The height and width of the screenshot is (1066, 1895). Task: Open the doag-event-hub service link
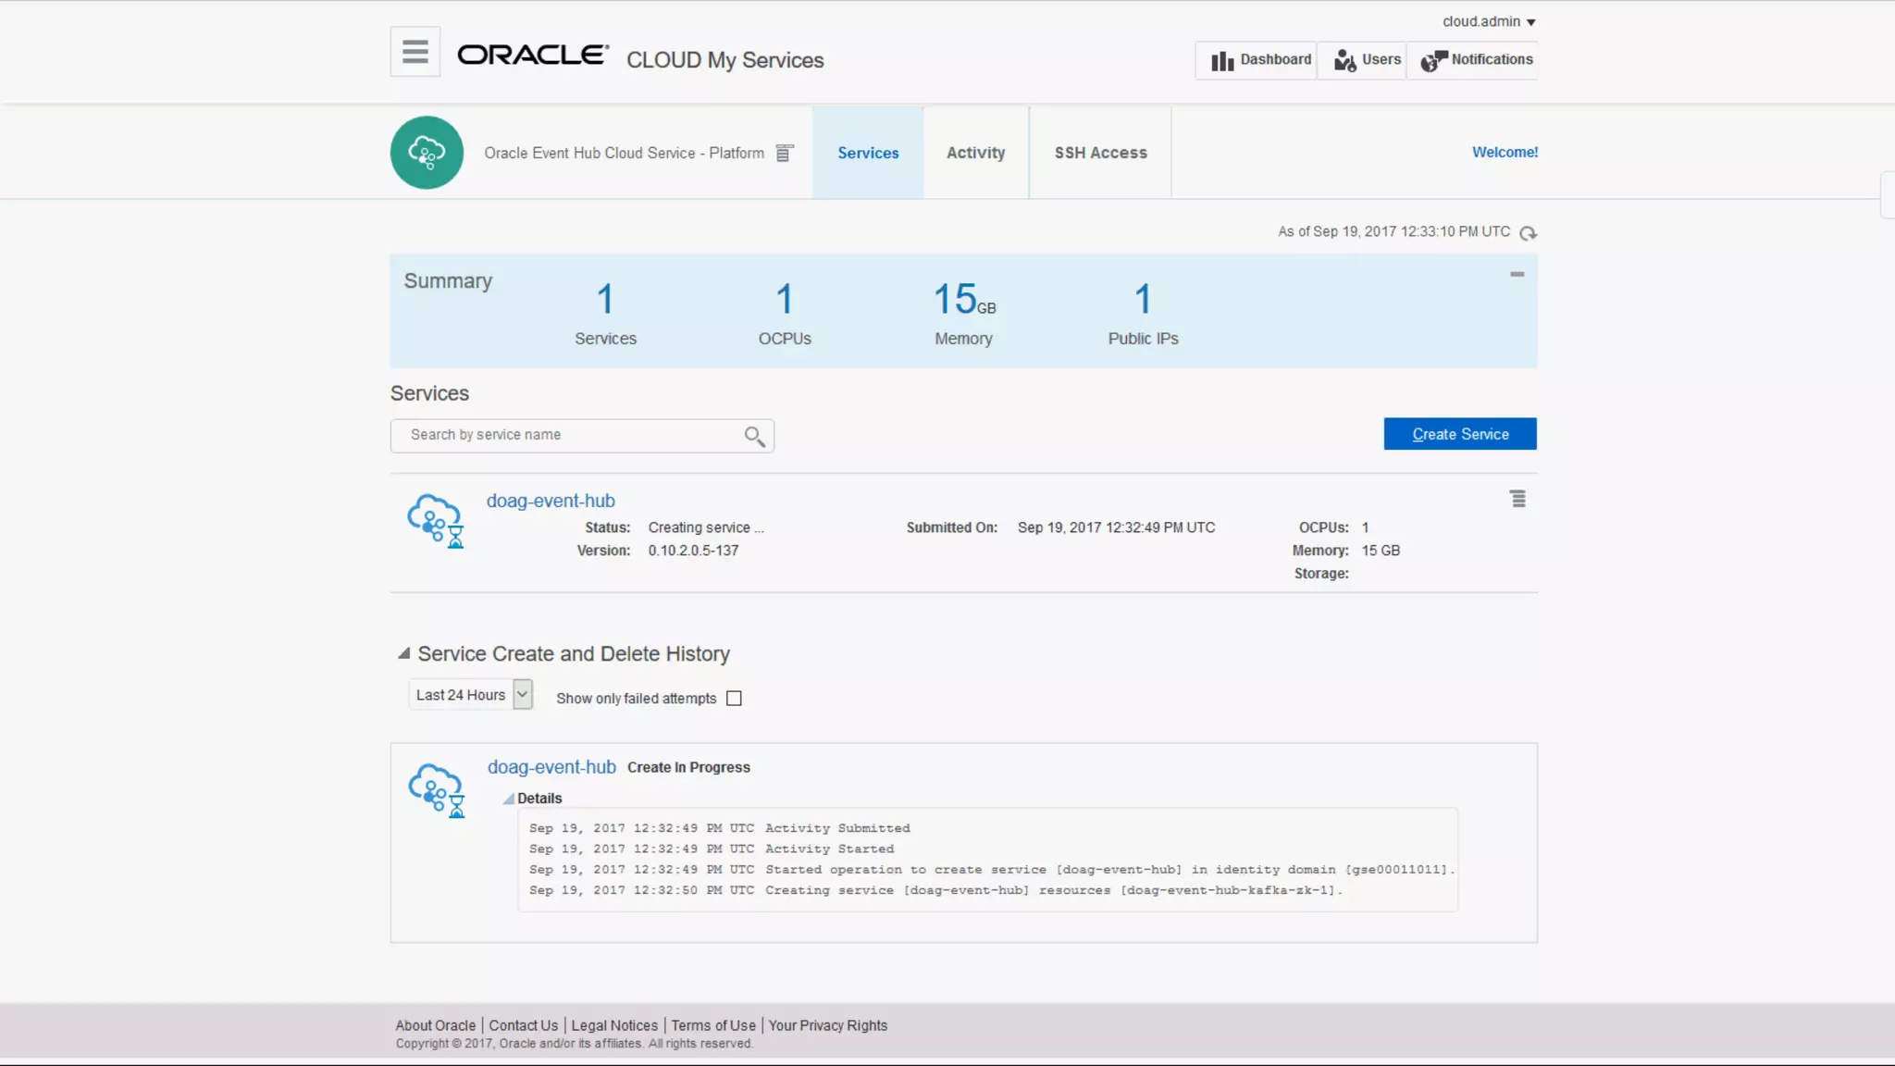point(551,501)
